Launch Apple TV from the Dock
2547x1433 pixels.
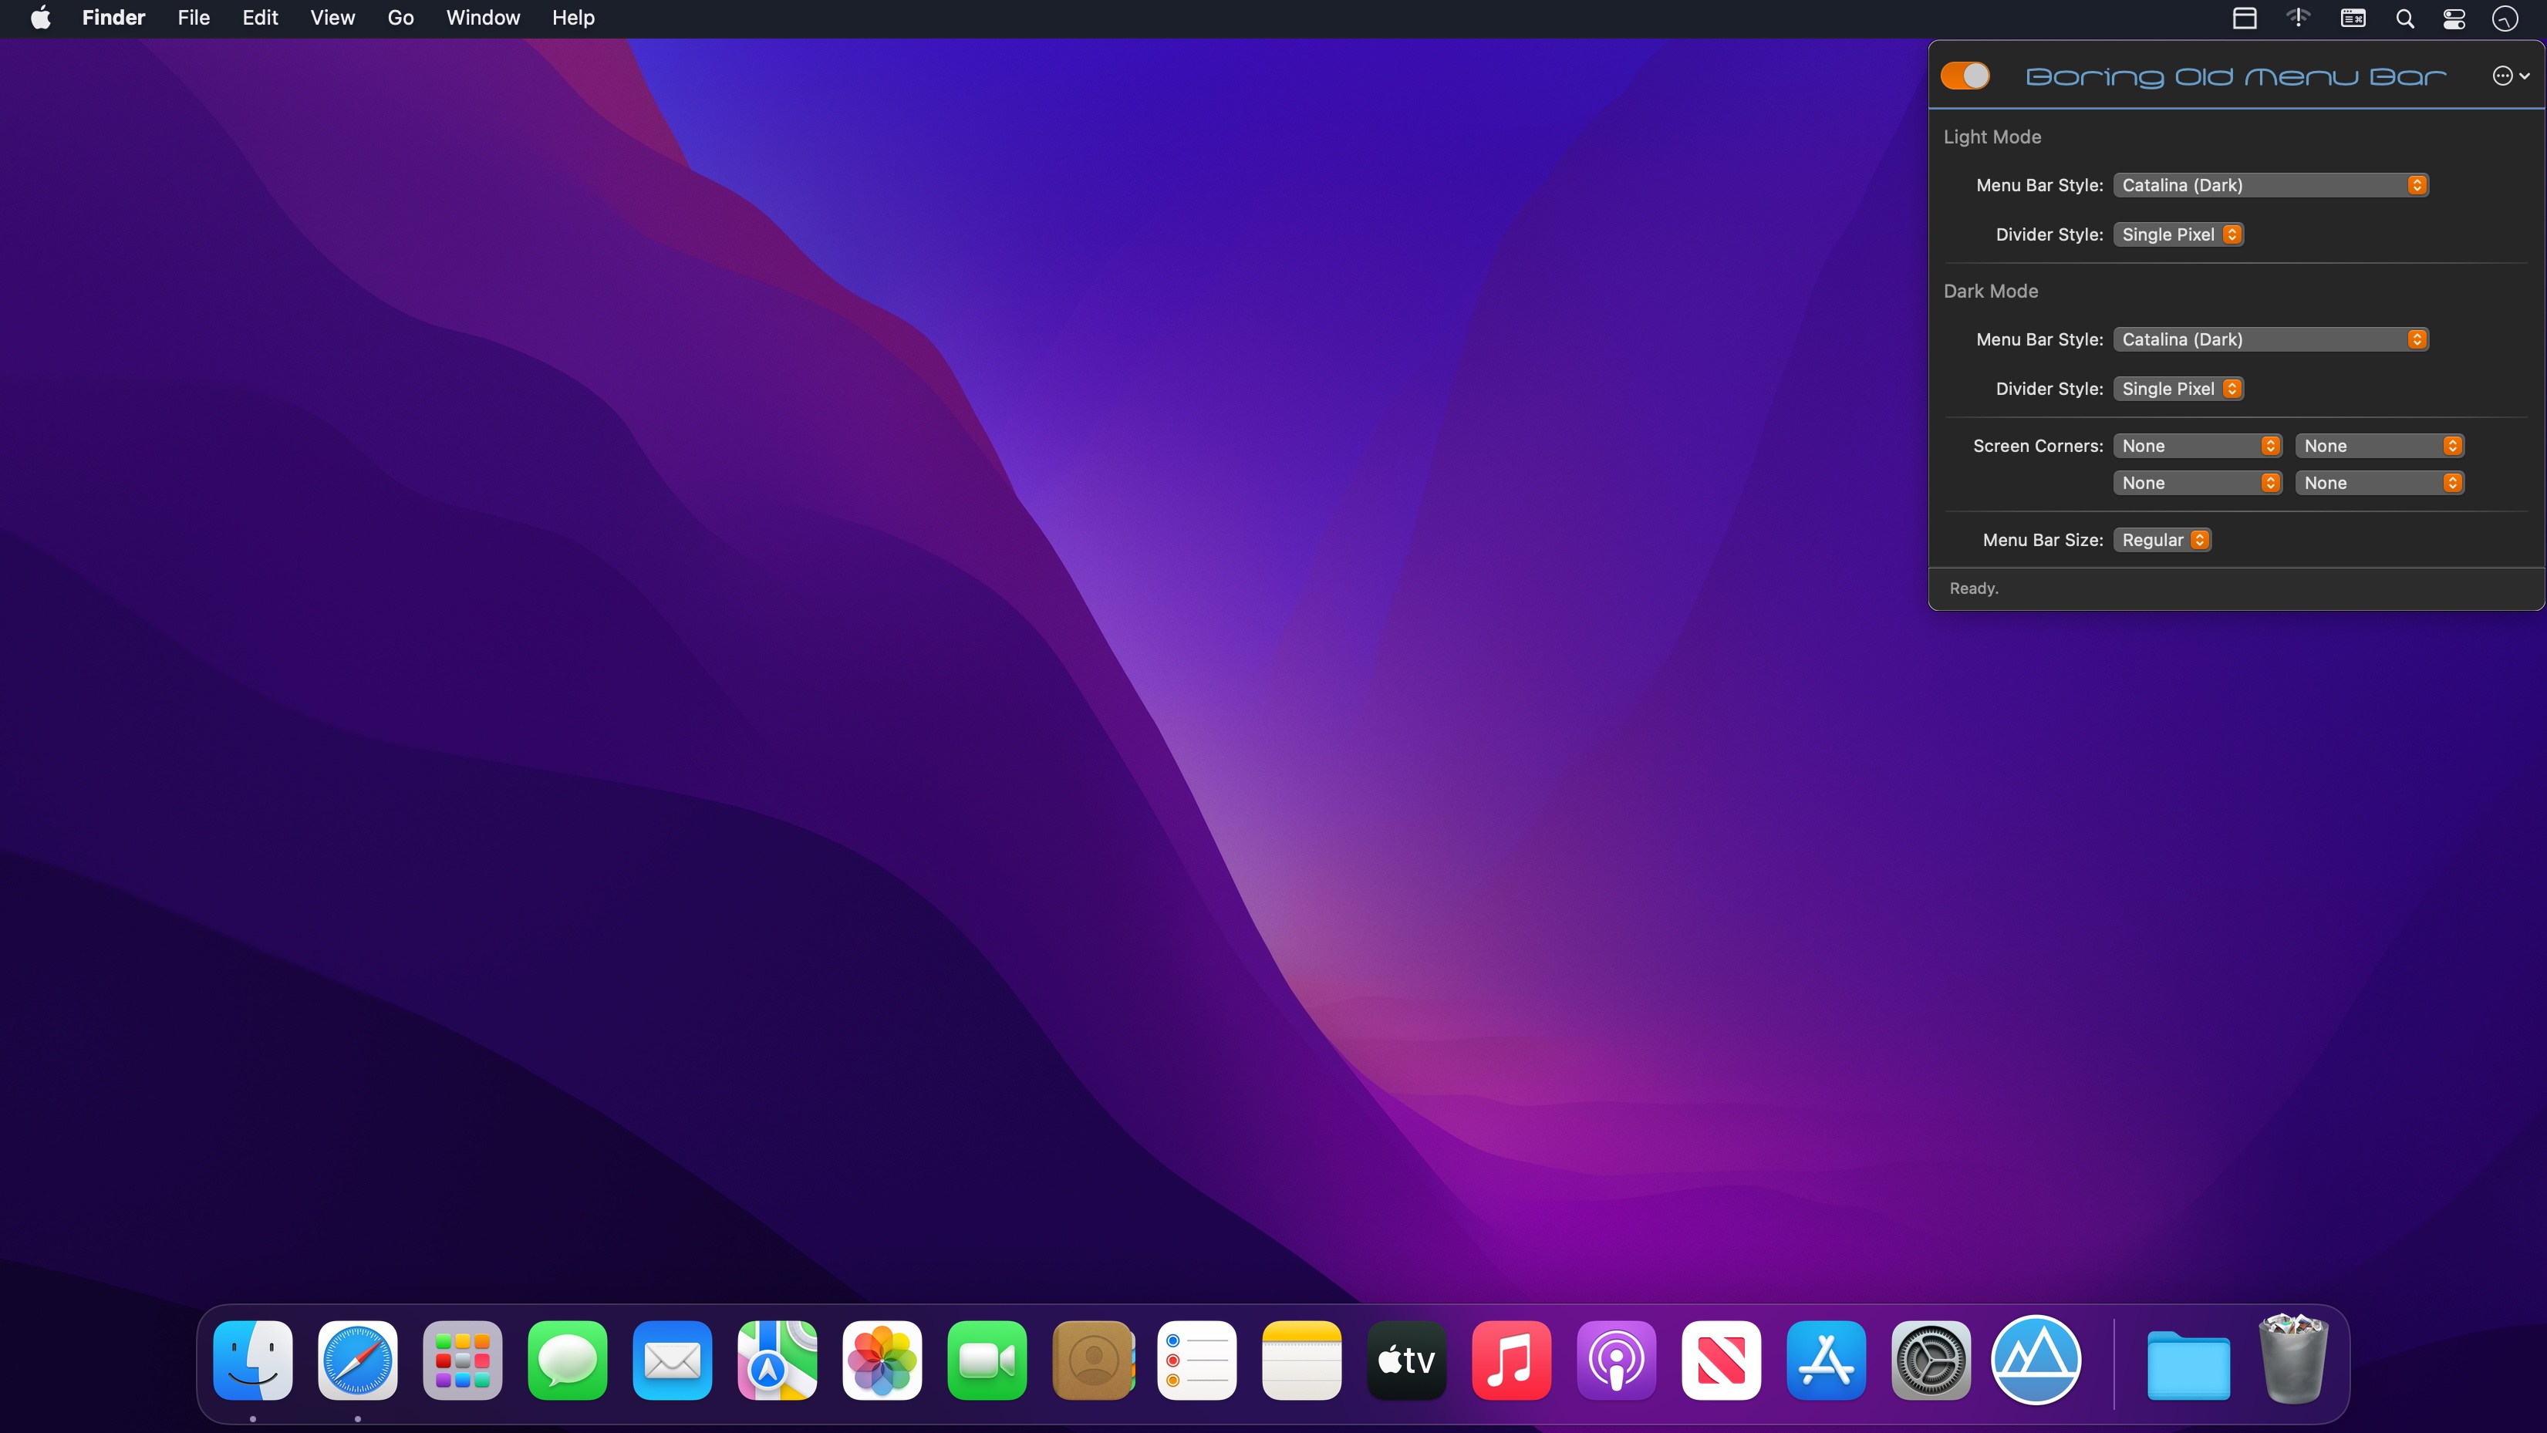(1407, 1360)
